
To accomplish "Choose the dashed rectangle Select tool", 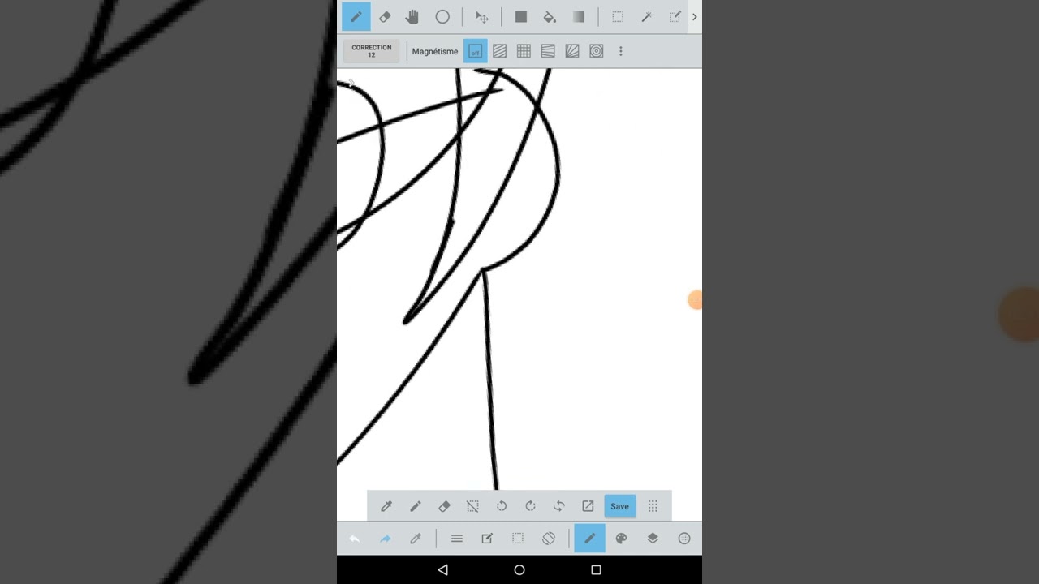I will pyautogui.click(x=618, y=17).
